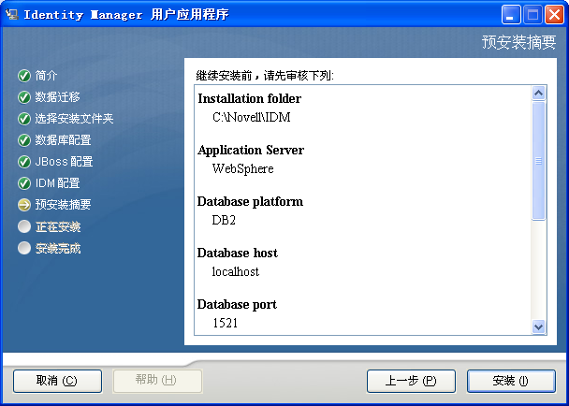Screen dimensions: 569x406
Task: Select the 数据迁移 step label
Action: click(x=57, y=97)
